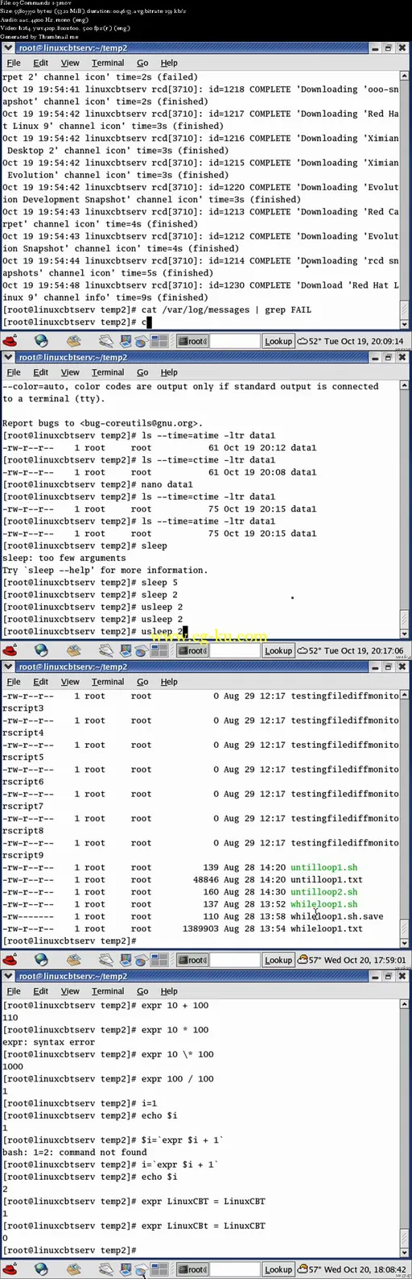This screenshot has width=412, height=1279.
Task: Click file name whileloop1.sh.save in listing
Action: coord(337,916)
